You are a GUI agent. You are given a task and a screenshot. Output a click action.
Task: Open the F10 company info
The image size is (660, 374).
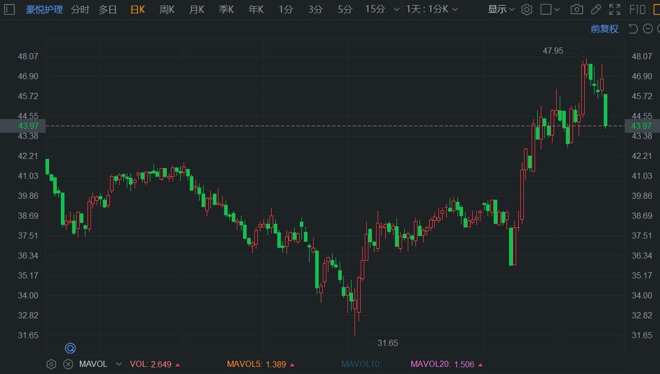637,9
